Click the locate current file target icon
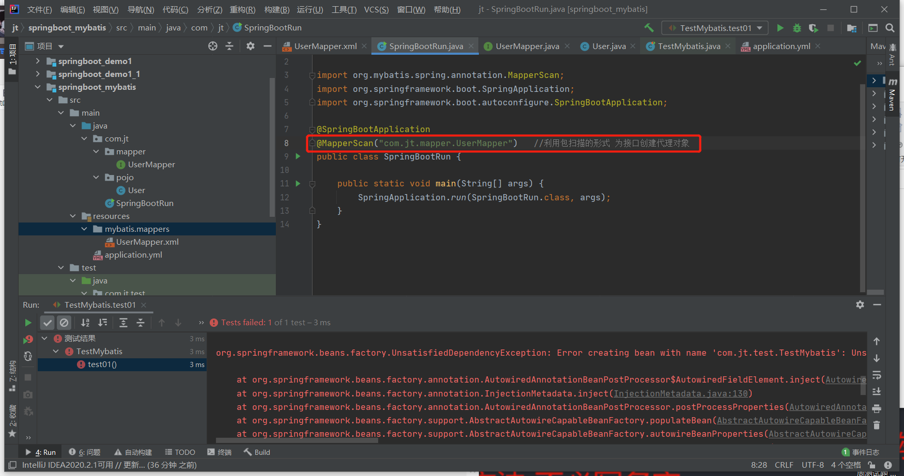The width and height of the screenshot is (904, 476). pos(213,46)
